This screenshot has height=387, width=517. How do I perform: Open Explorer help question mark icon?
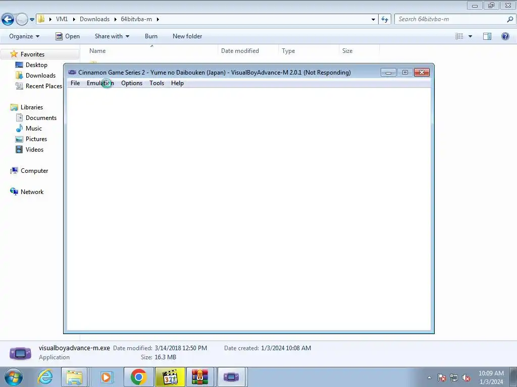tap(505, 36)
